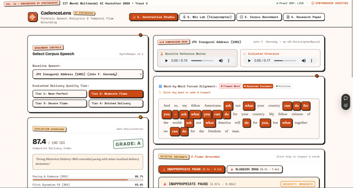Click 'can' chip after 'we'

click(175, 132)
